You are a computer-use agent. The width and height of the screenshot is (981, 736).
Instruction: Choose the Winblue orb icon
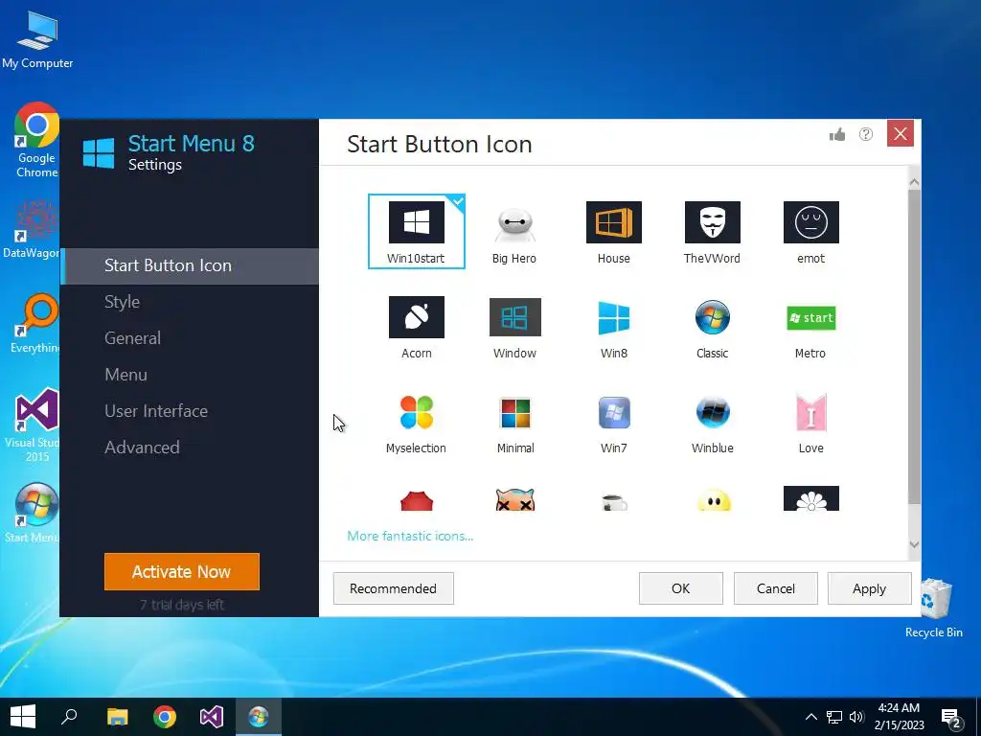coord(712,423)
